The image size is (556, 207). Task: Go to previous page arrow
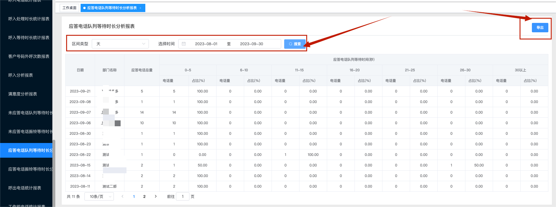click(x=122, y=196)
